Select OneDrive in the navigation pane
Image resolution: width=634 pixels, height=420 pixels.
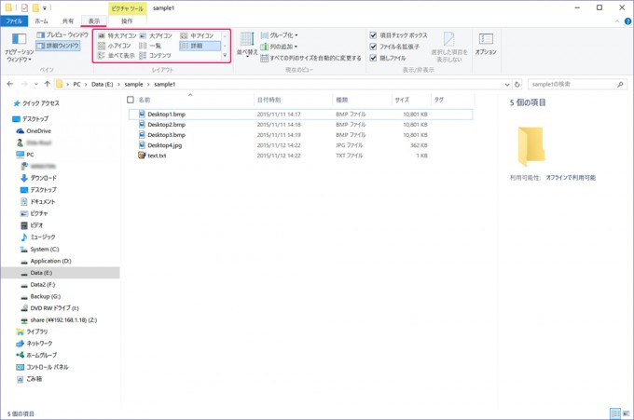[x=34, y=131]
